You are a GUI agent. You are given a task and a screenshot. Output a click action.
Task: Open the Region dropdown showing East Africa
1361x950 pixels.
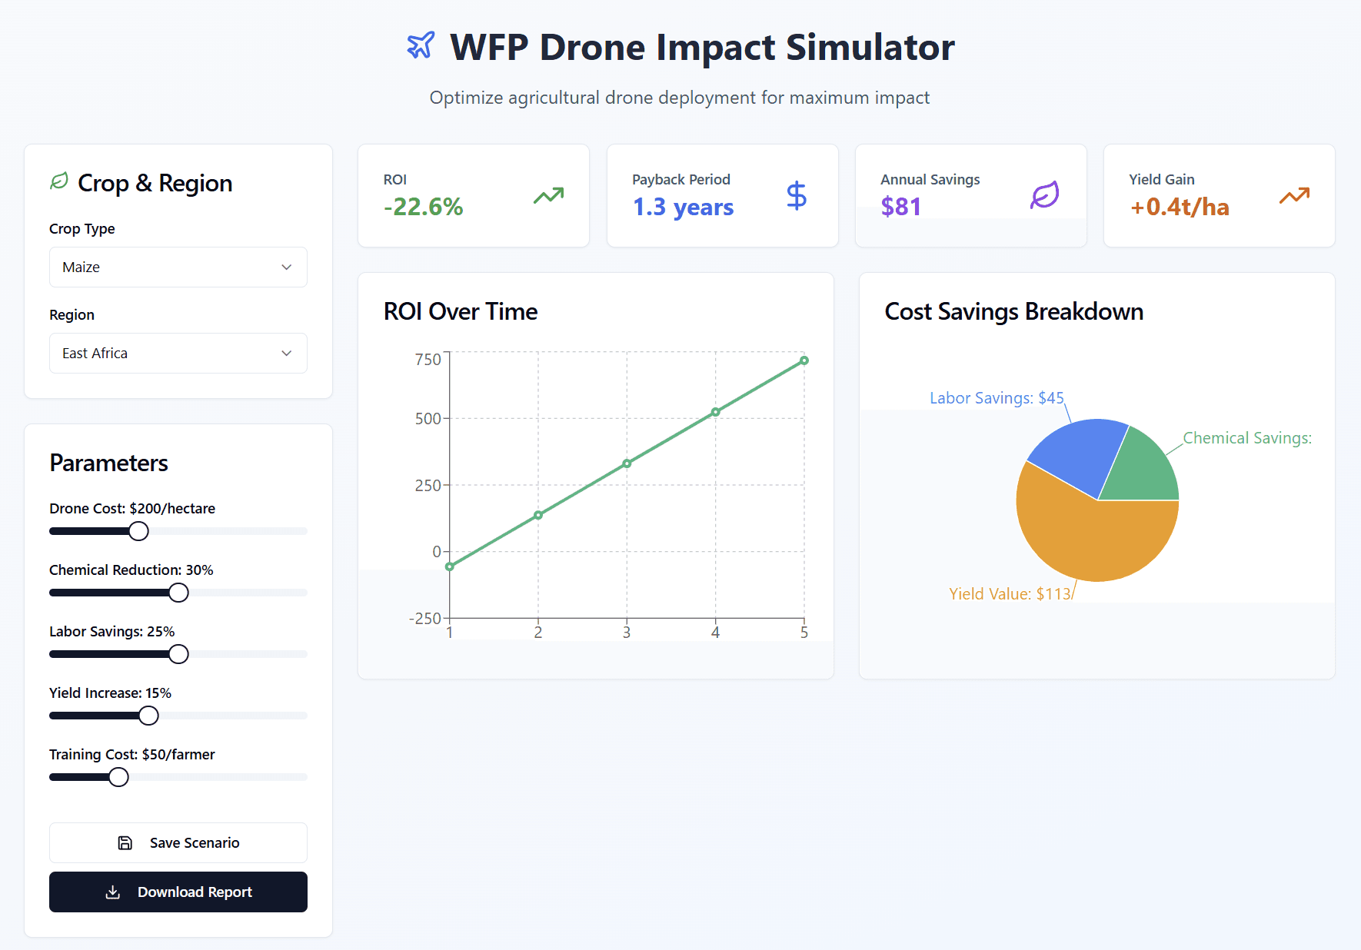click(178, 354)
